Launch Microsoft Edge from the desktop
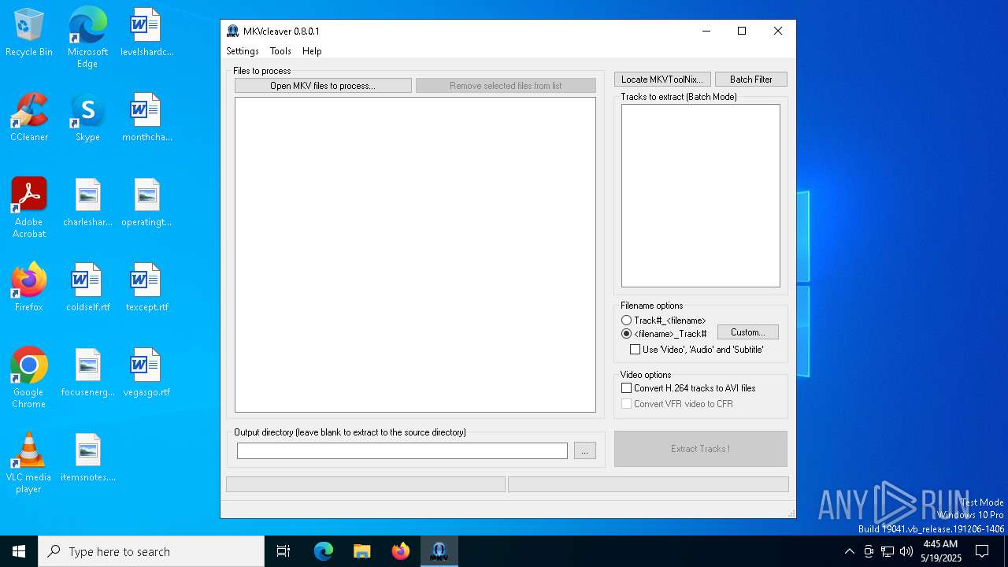Image resolution: width=1008 pixels, height=567 pixels. (87, 38)
